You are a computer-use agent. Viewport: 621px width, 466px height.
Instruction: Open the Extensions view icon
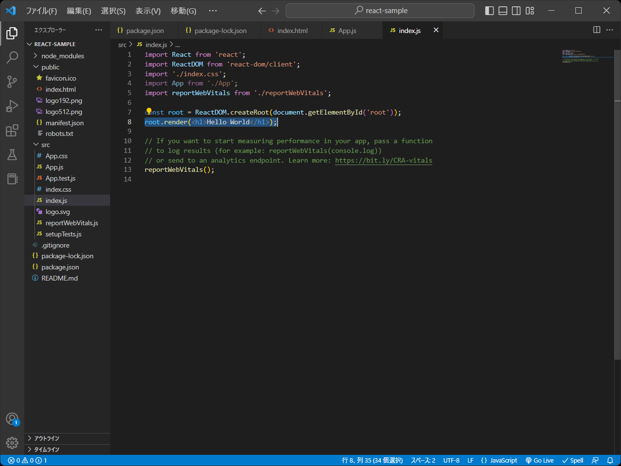[12, 130]
